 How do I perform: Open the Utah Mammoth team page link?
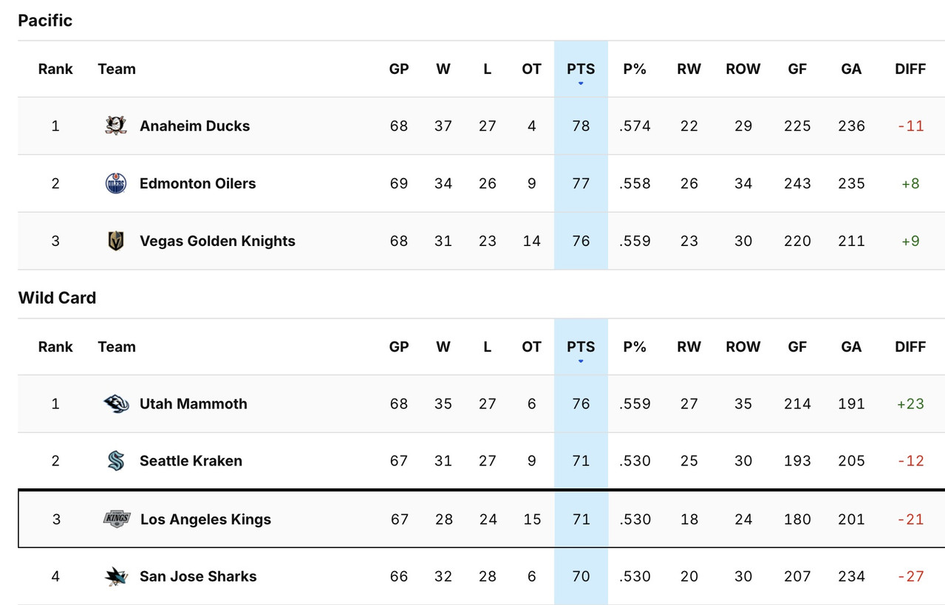coord(194,403)
